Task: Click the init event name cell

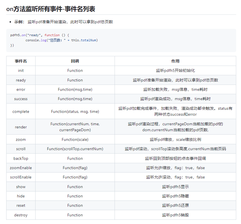Action: tap(21, 70)
